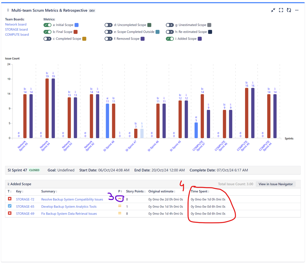Disable the i: Added Scope toggle

[170, 39]
